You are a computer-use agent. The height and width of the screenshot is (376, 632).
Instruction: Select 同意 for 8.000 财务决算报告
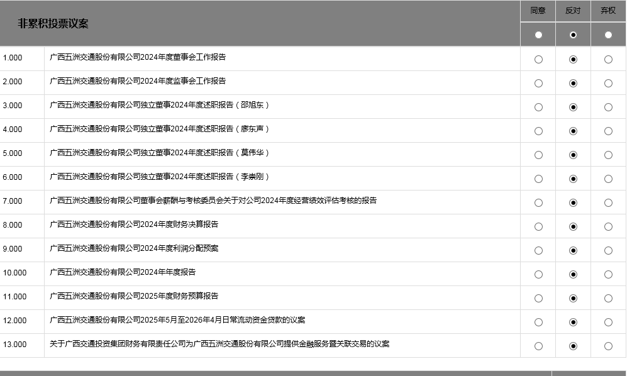click(x=538, y=227)
